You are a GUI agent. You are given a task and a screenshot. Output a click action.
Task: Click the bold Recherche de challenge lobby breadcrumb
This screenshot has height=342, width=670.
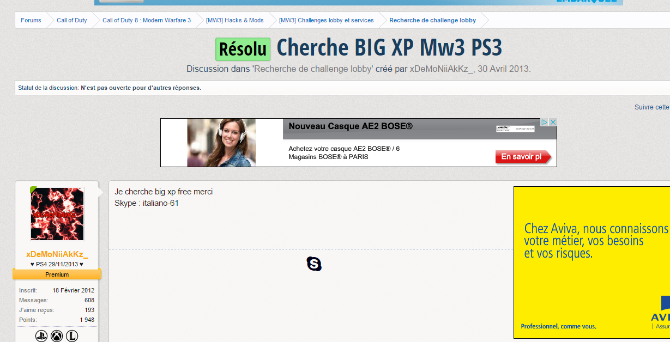pyautogui.click(x=433, y=20)
